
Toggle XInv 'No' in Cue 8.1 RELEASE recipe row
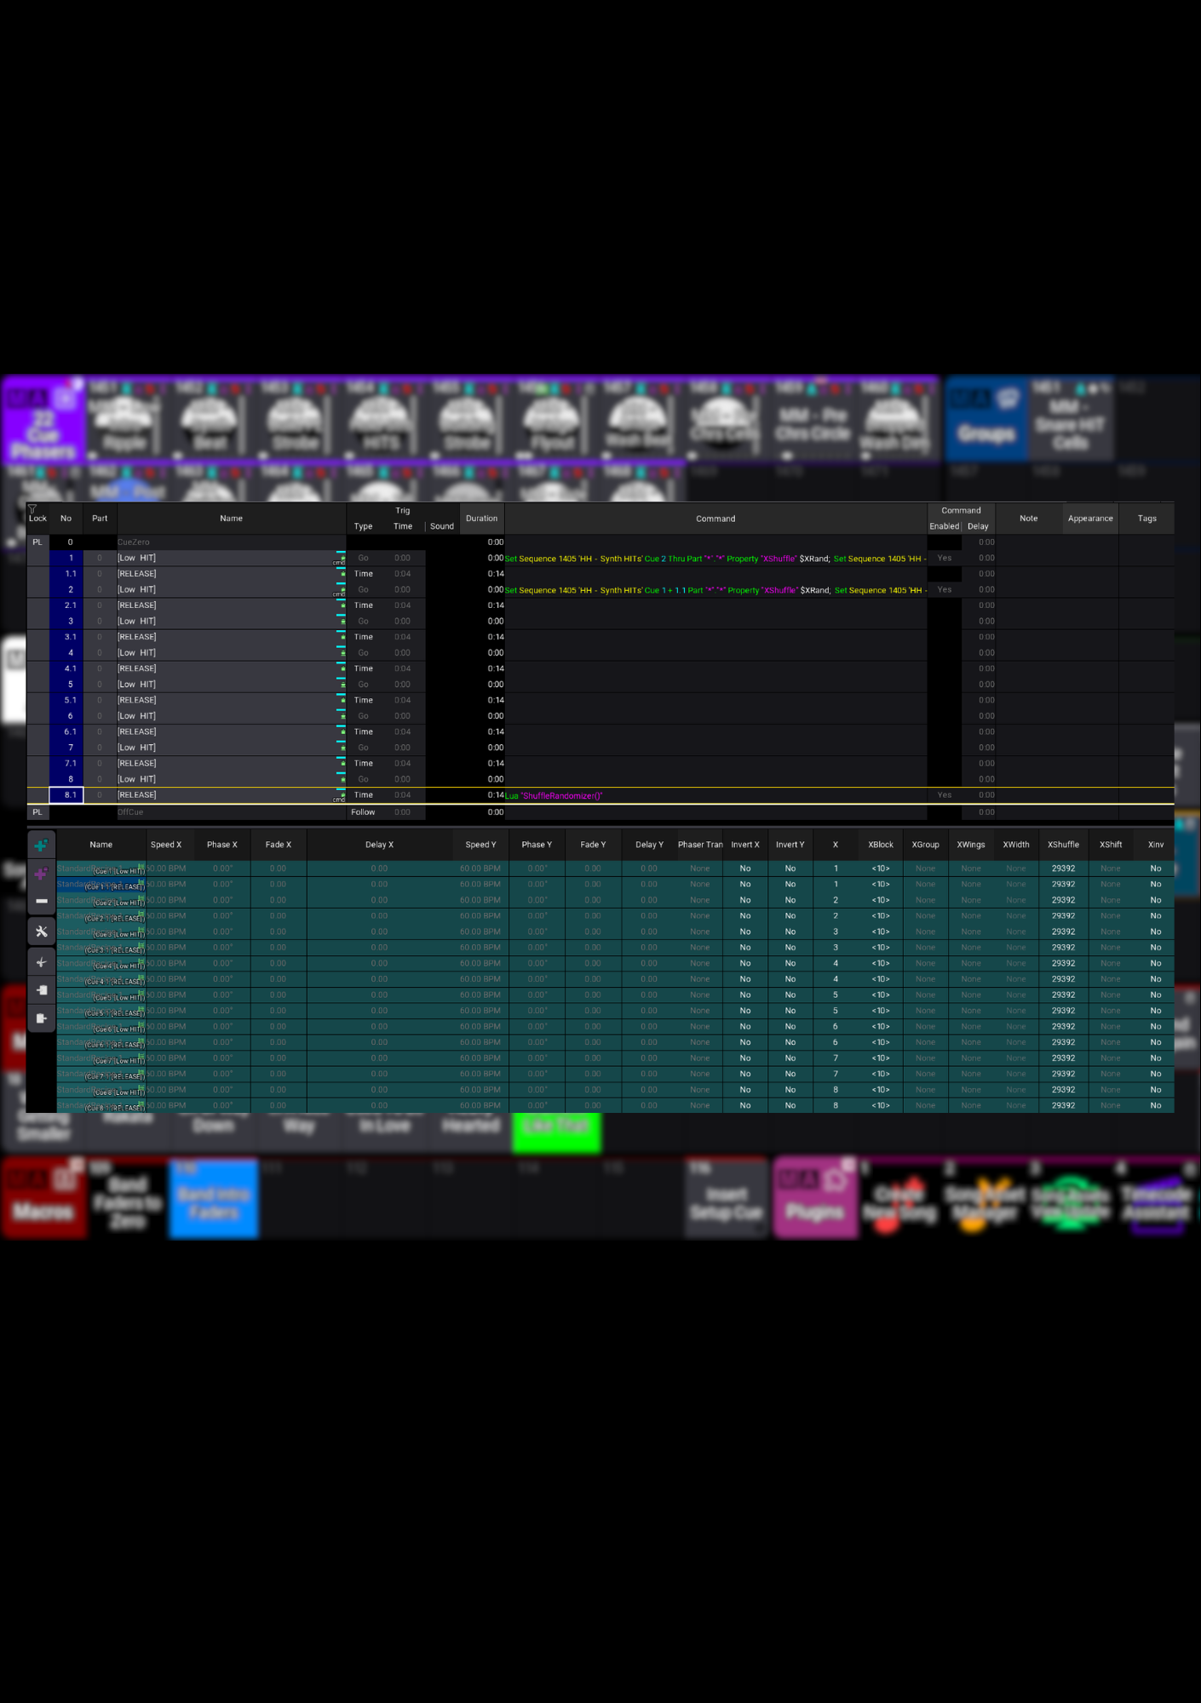(x=1156, y=1105)
